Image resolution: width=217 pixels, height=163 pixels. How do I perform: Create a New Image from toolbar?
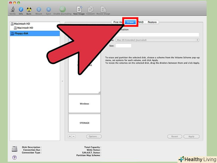[79, 9]
